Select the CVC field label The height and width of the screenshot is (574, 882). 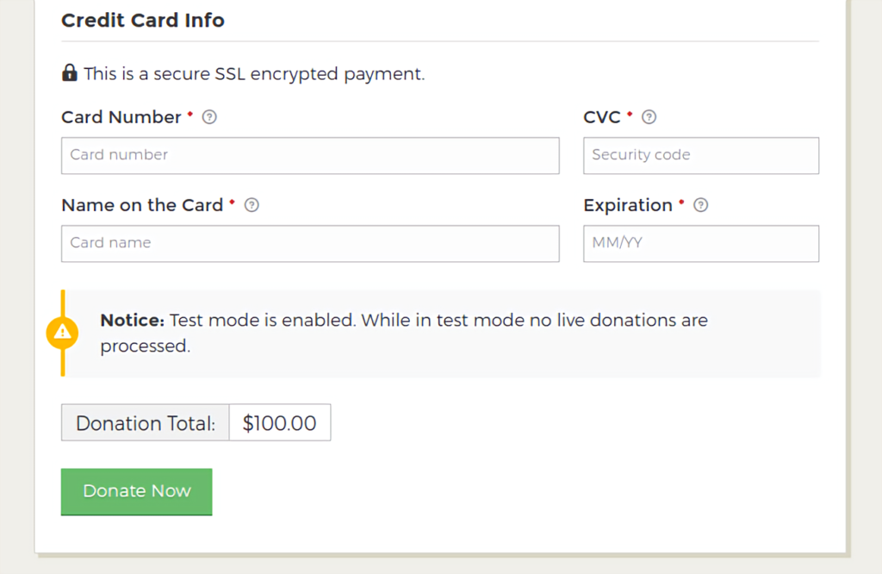(602, 117)
